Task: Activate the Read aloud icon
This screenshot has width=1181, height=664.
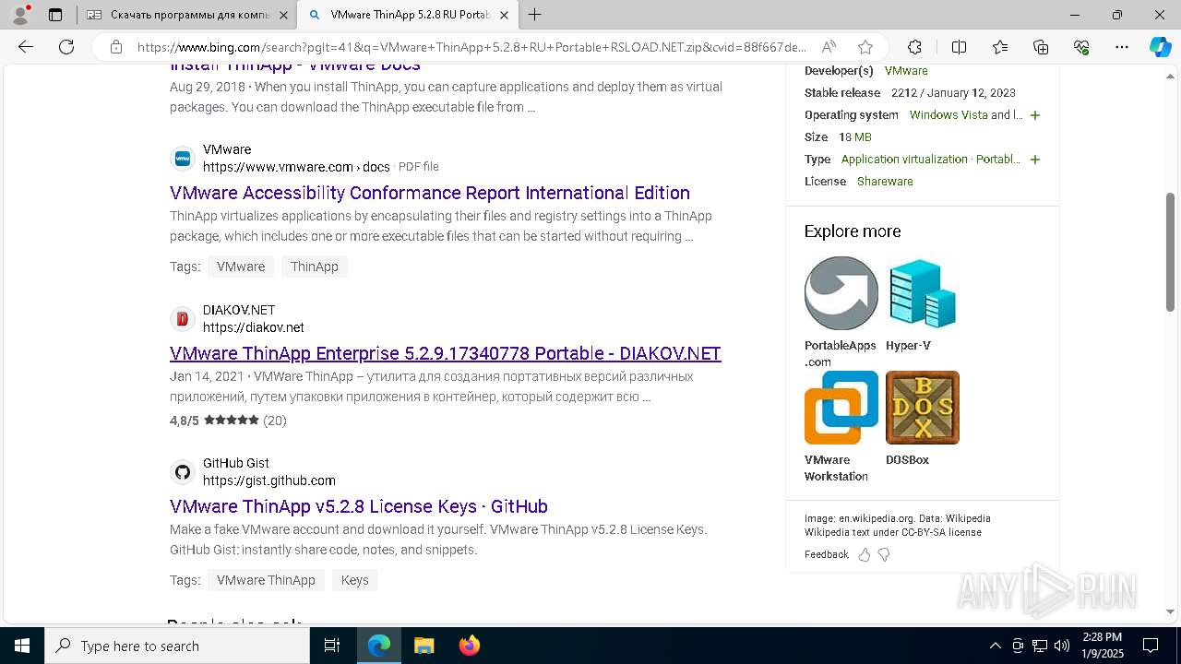Action: (829, 47)
